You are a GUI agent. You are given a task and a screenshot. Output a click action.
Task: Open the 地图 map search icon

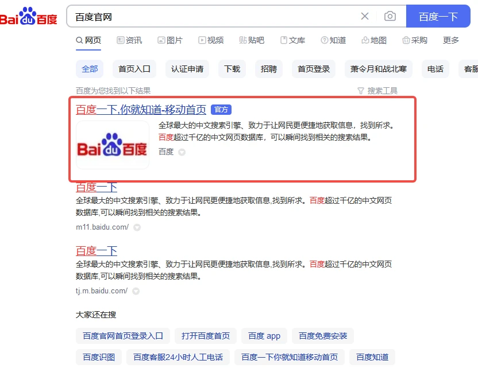(365, 40)
